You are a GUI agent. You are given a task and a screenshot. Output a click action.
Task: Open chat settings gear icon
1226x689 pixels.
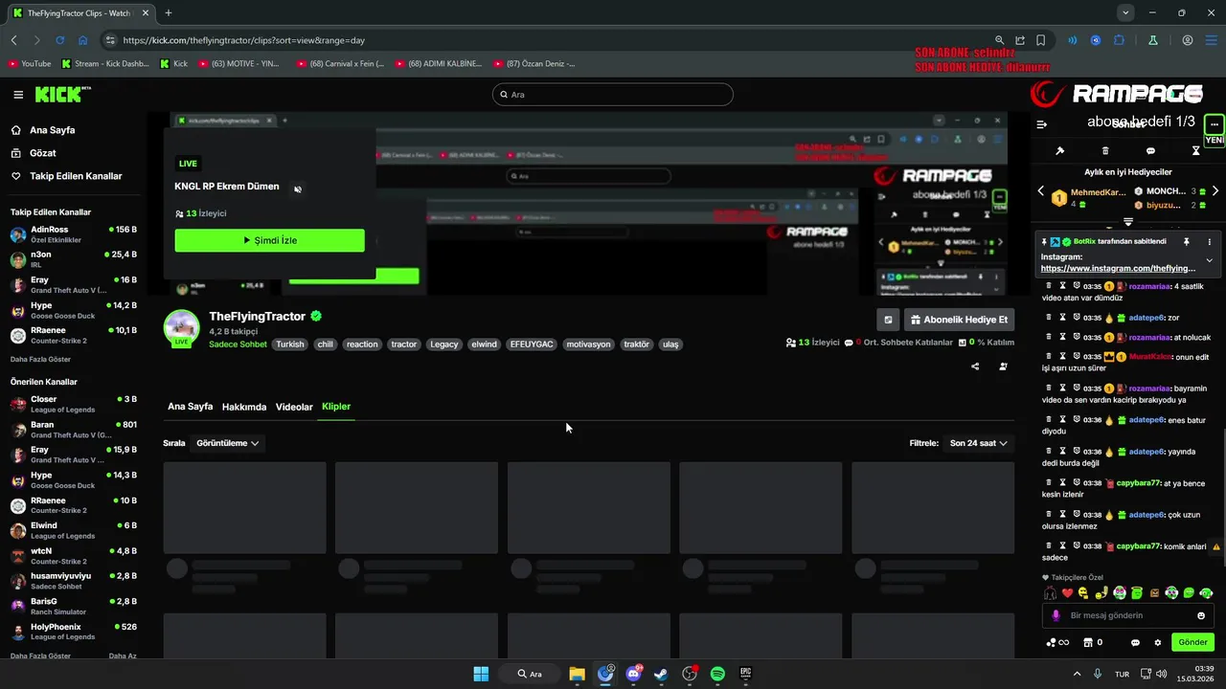[1158, 642]
